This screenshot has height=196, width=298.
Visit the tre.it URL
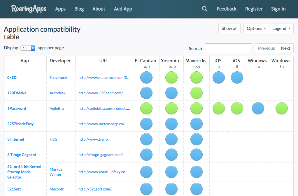(93, 139)
